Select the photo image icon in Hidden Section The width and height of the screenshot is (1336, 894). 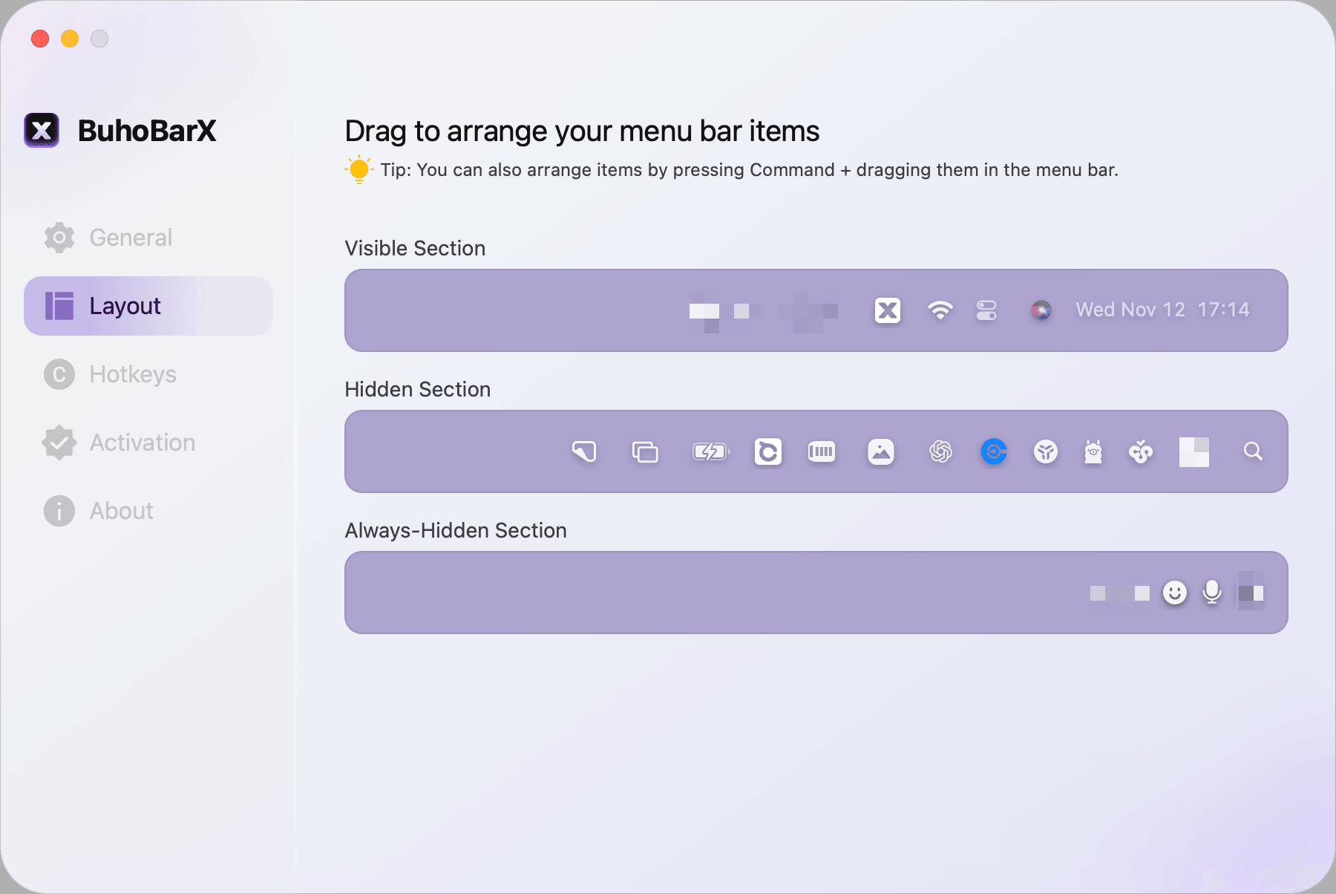[x=880, y=451]
